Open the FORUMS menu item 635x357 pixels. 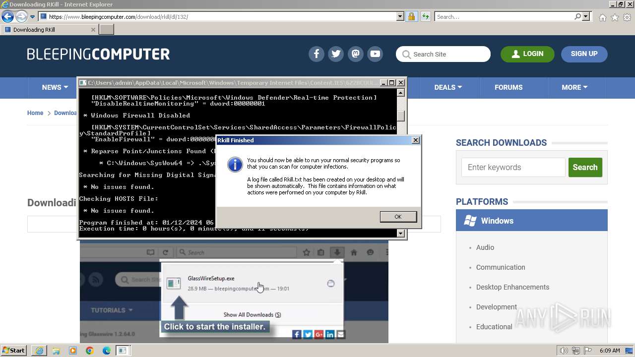508,87
